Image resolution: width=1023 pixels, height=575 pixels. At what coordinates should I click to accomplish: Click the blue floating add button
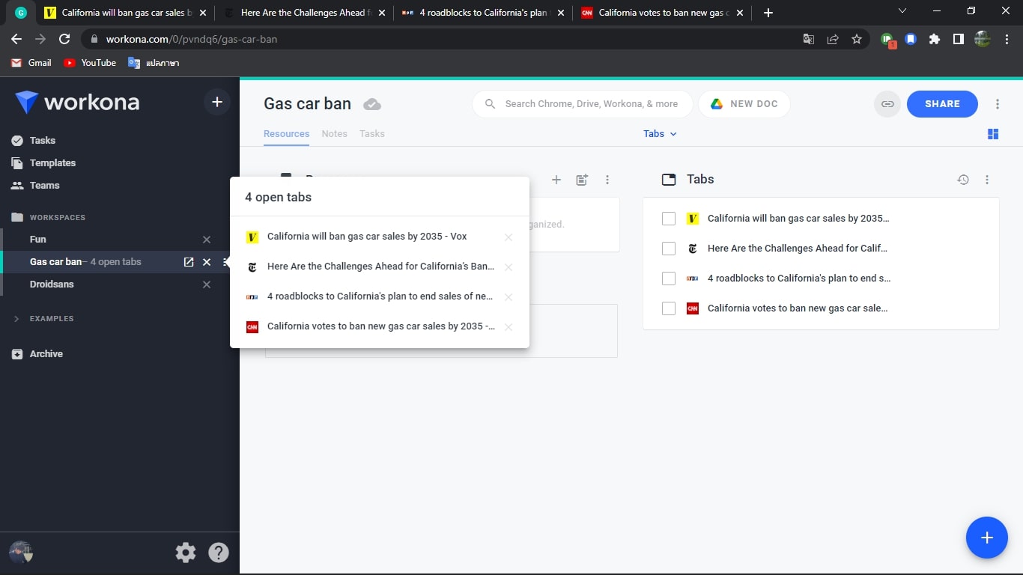point(986,538)
